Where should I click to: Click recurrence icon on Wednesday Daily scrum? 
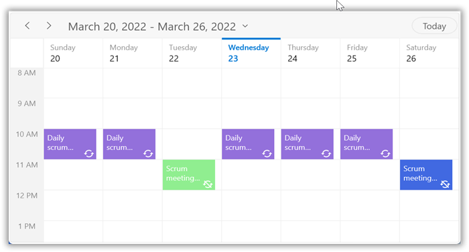[x=267, y=153]
